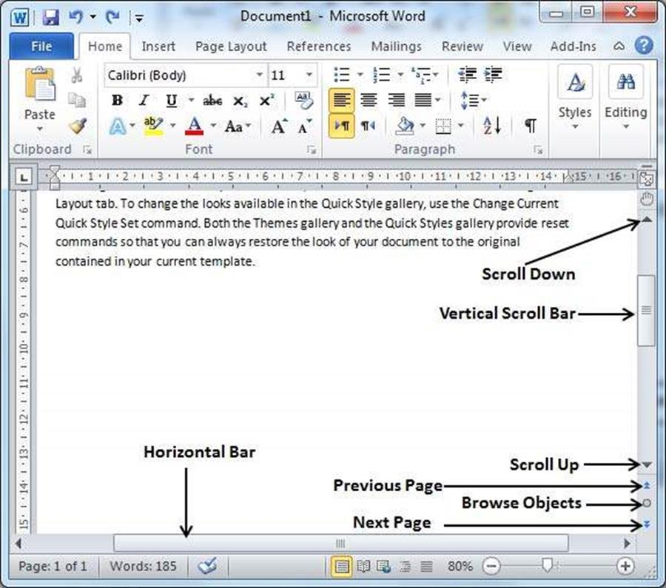Increase indent of paragraph

pyautogui.click(x=493, y=75)
